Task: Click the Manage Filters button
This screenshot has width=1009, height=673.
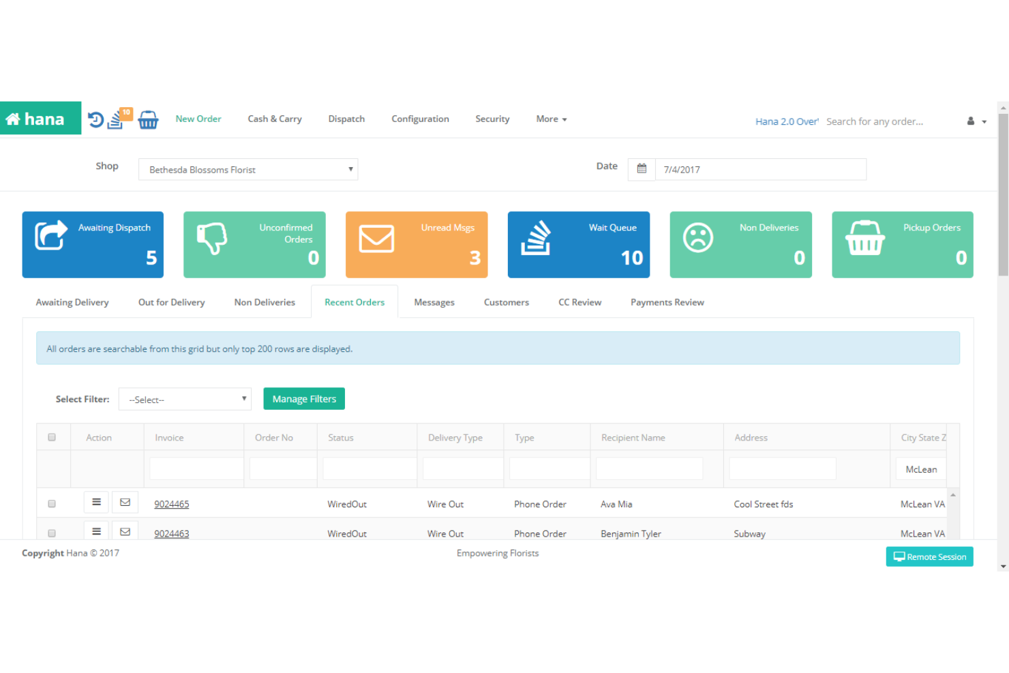Action: pos(304,399)
